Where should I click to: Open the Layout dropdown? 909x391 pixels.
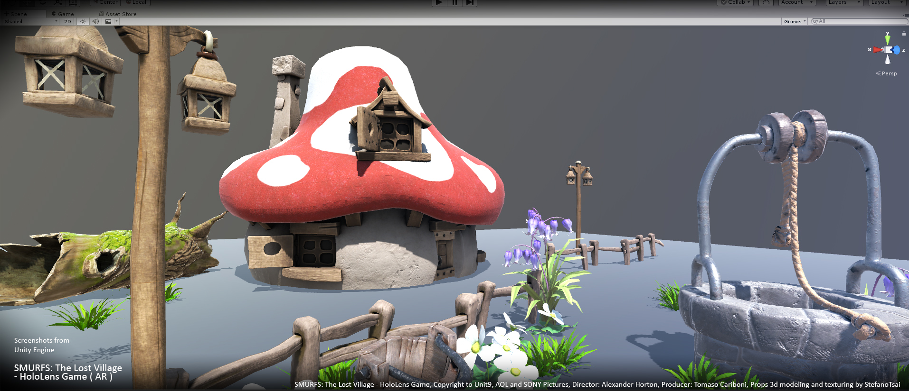pos(887,2)
